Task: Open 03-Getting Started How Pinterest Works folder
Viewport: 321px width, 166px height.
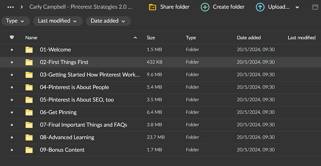Action: click(x=90, y=75)
